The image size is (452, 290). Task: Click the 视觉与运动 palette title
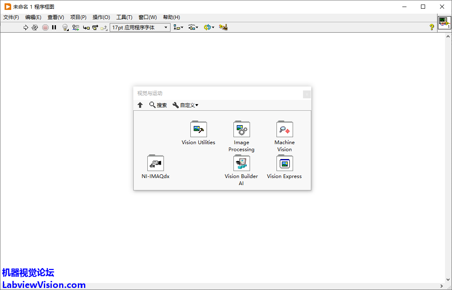149,93
